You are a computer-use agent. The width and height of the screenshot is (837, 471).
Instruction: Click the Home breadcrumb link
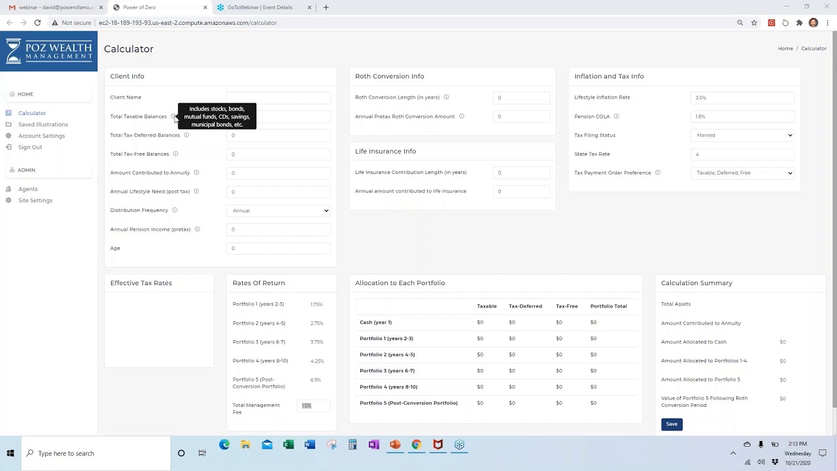785,48
